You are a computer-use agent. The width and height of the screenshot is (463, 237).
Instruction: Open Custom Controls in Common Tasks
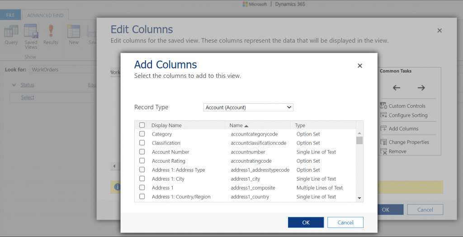click(403, 106)
